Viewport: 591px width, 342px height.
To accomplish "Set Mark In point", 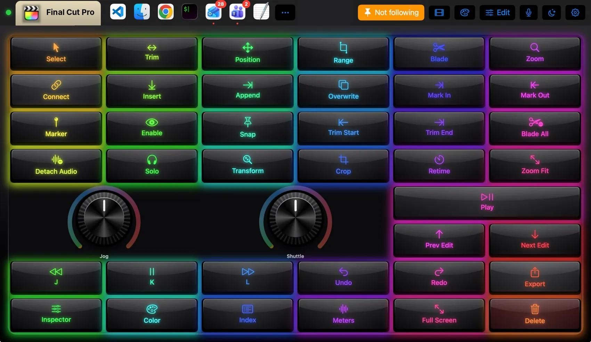I will click(x=439, y=91).
